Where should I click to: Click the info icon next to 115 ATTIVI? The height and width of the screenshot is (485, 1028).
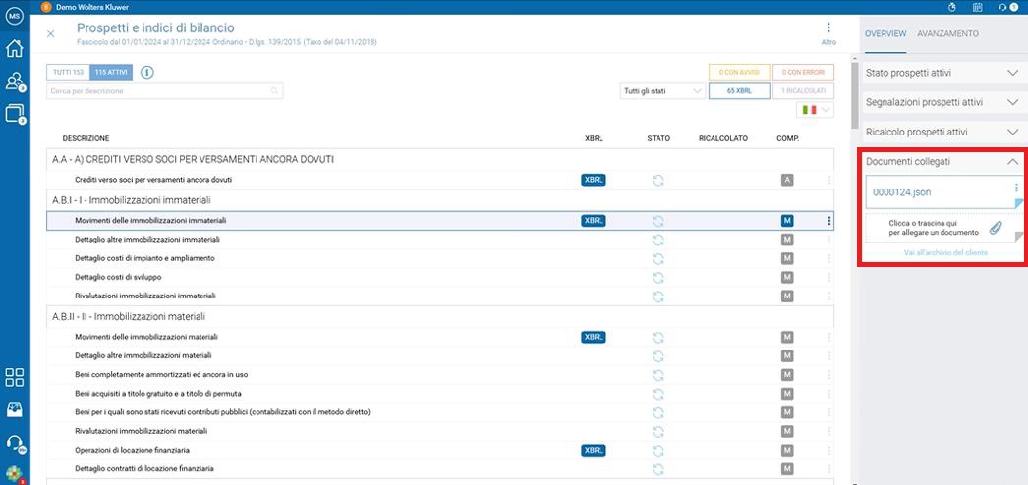[146, 72]
